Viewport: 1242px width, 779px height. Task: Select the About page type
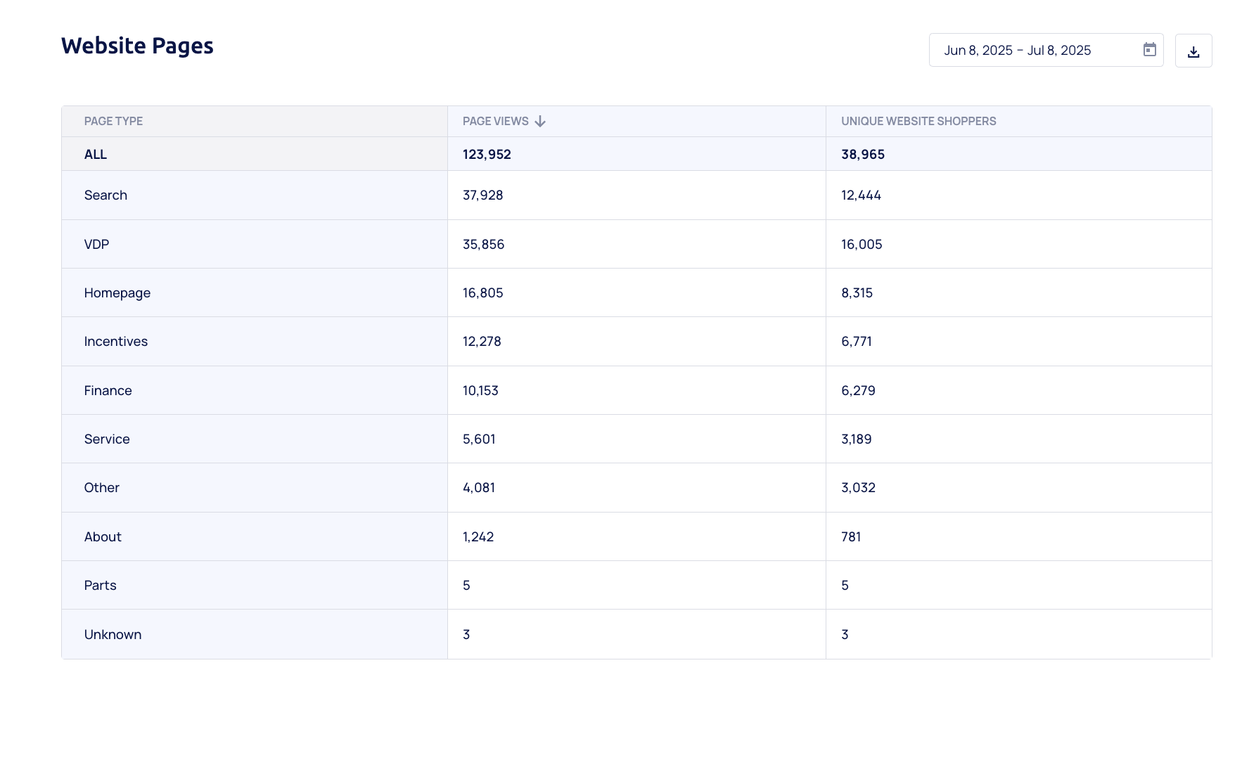(x=103, y=537)
